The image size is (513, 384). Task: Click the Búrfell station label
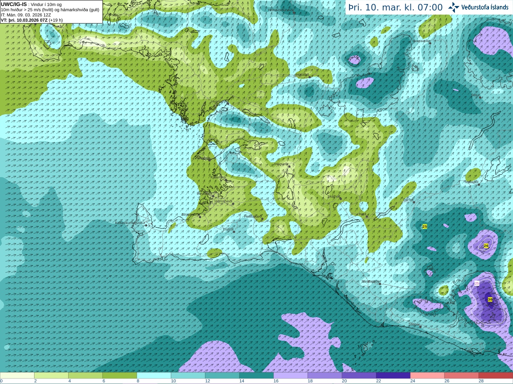408,200
